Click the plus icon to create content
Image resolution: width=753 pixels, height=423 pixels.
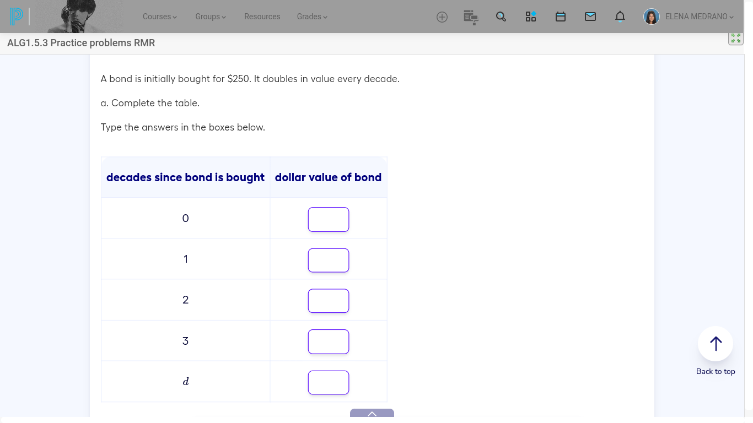click(x=442, y=17)
